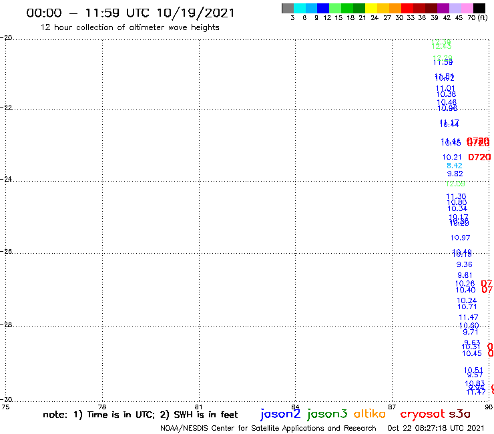Click the longitude axis label 84
Image resolution: width=494 pixels, height=434 pixels.
click(295, 407)
